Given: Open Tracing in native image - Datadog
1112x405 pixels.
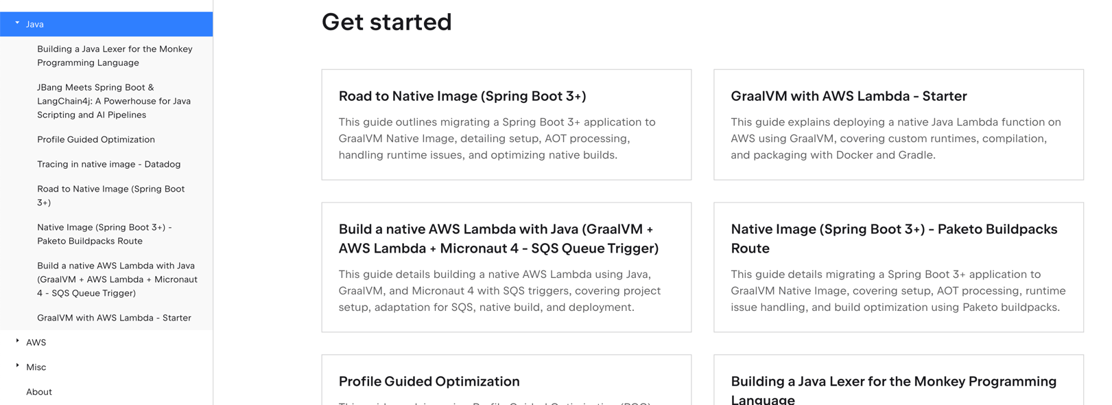Looking at the screenshot, I should 108,164.
